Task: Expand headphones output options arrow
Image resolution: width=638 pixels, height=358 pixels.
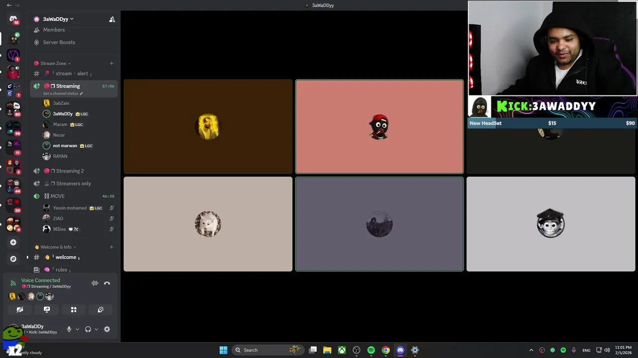Action: coord(96,329)
